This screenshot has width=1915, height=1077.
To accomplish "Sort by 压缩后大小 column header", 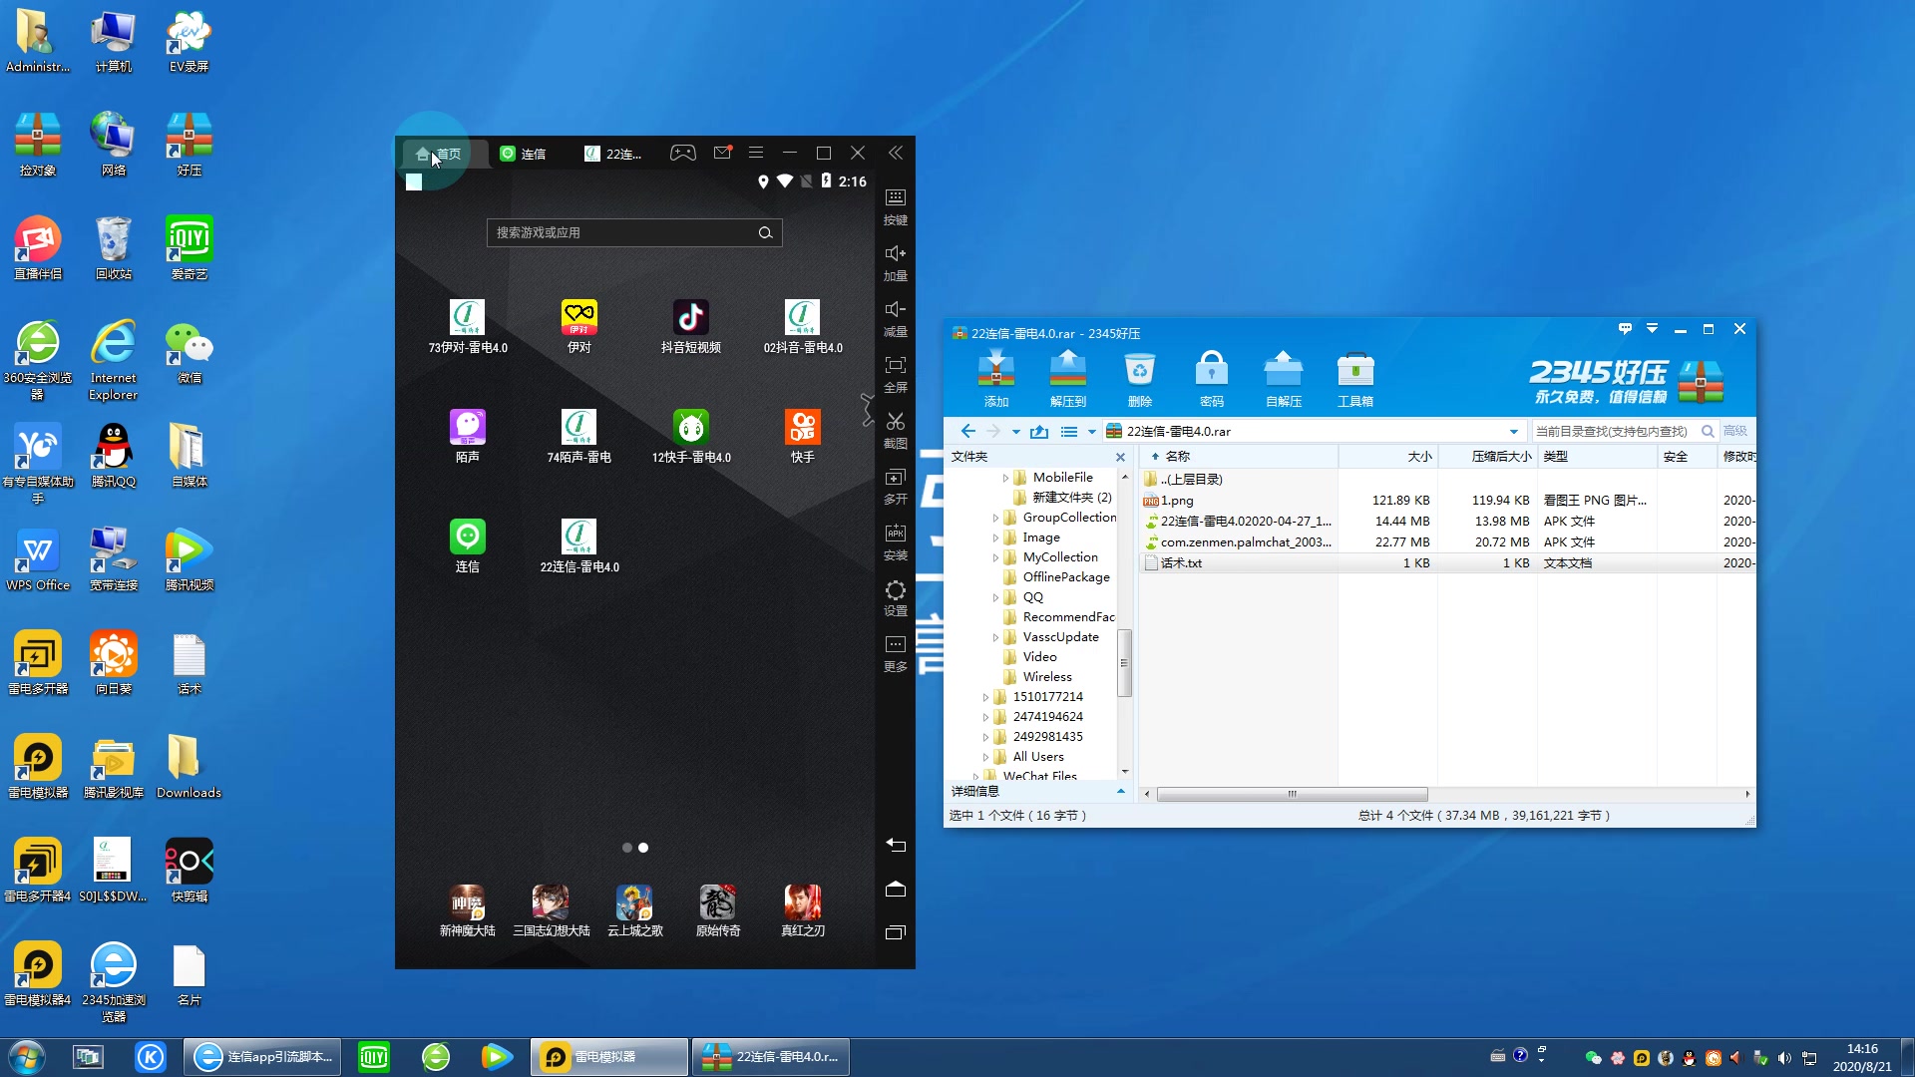I will pyautogui.click(x=1487, y=457).
